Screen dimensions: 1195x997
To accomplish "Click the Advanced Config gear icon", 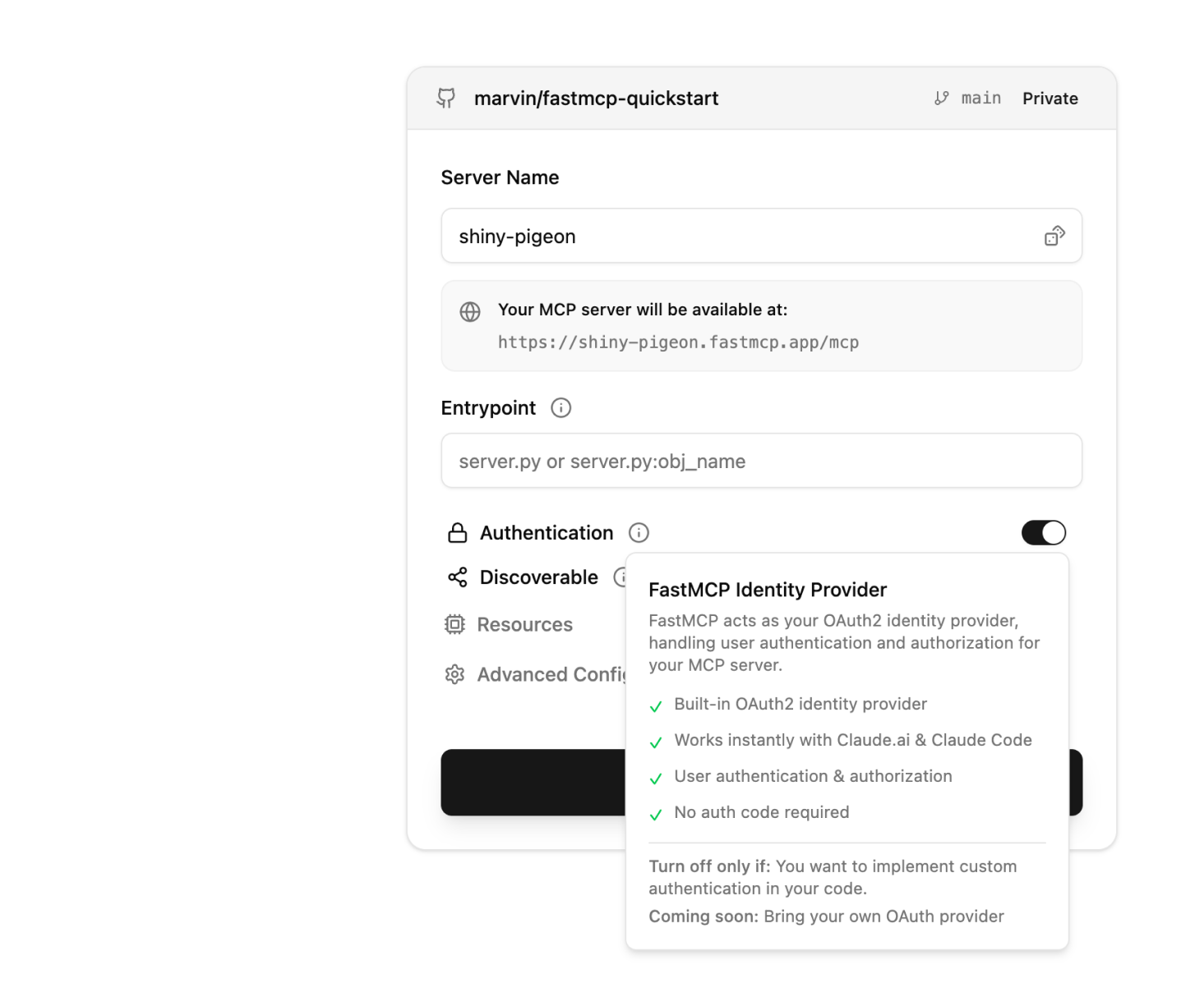I will 455,674.
